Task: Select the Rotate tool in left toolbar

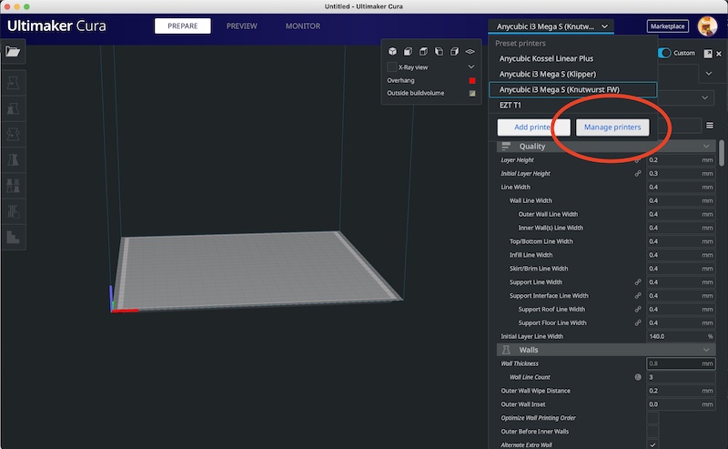Action: (x=13, y=134)
